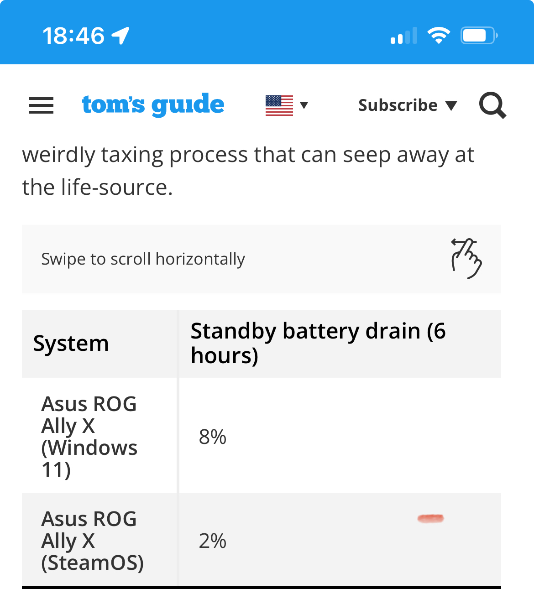Click the 2% battery drain cell
This screenshot has height=589, width=534.
click(x=213, y=541)
